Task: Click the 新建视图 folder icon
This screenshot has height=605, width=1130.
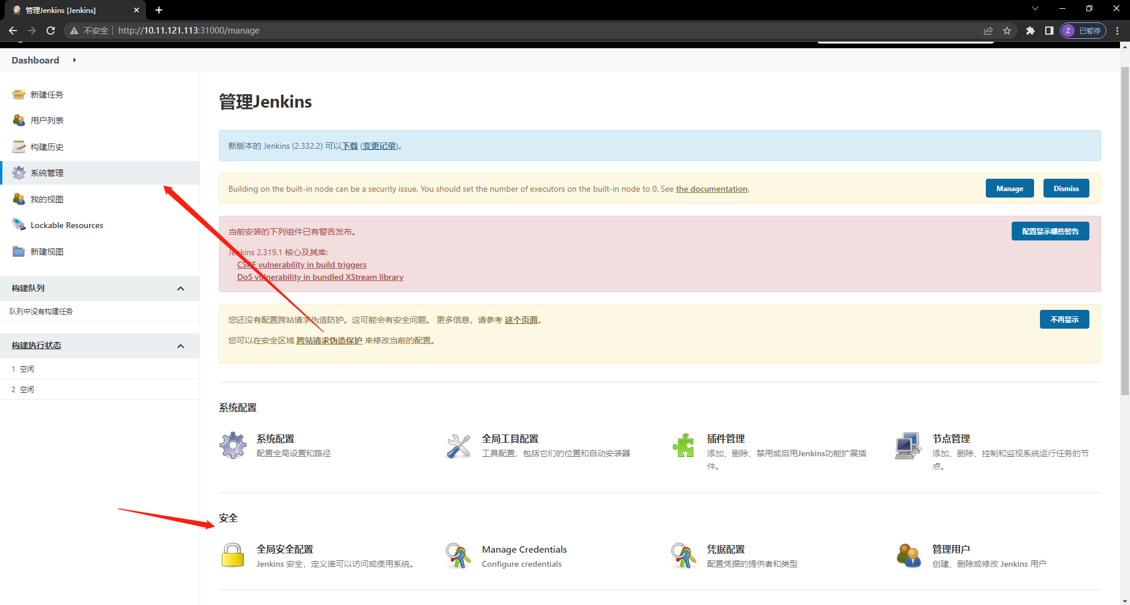Action: 19,251
